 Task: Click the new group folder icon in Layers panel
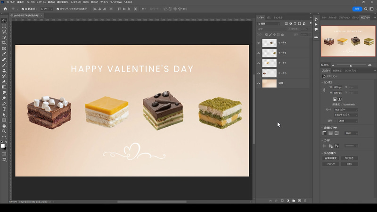click(293, 201)
